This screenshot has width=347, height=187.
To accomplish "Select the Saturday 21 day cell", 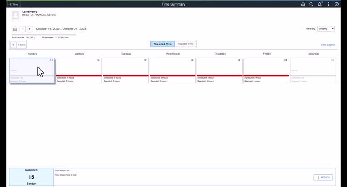I will pyautogui.click(x=313, y=71).
